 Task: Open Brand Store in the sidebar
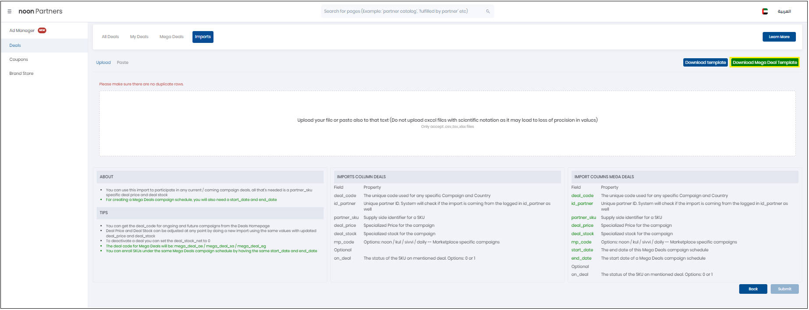pyautogui.click(x=21, y=74)
